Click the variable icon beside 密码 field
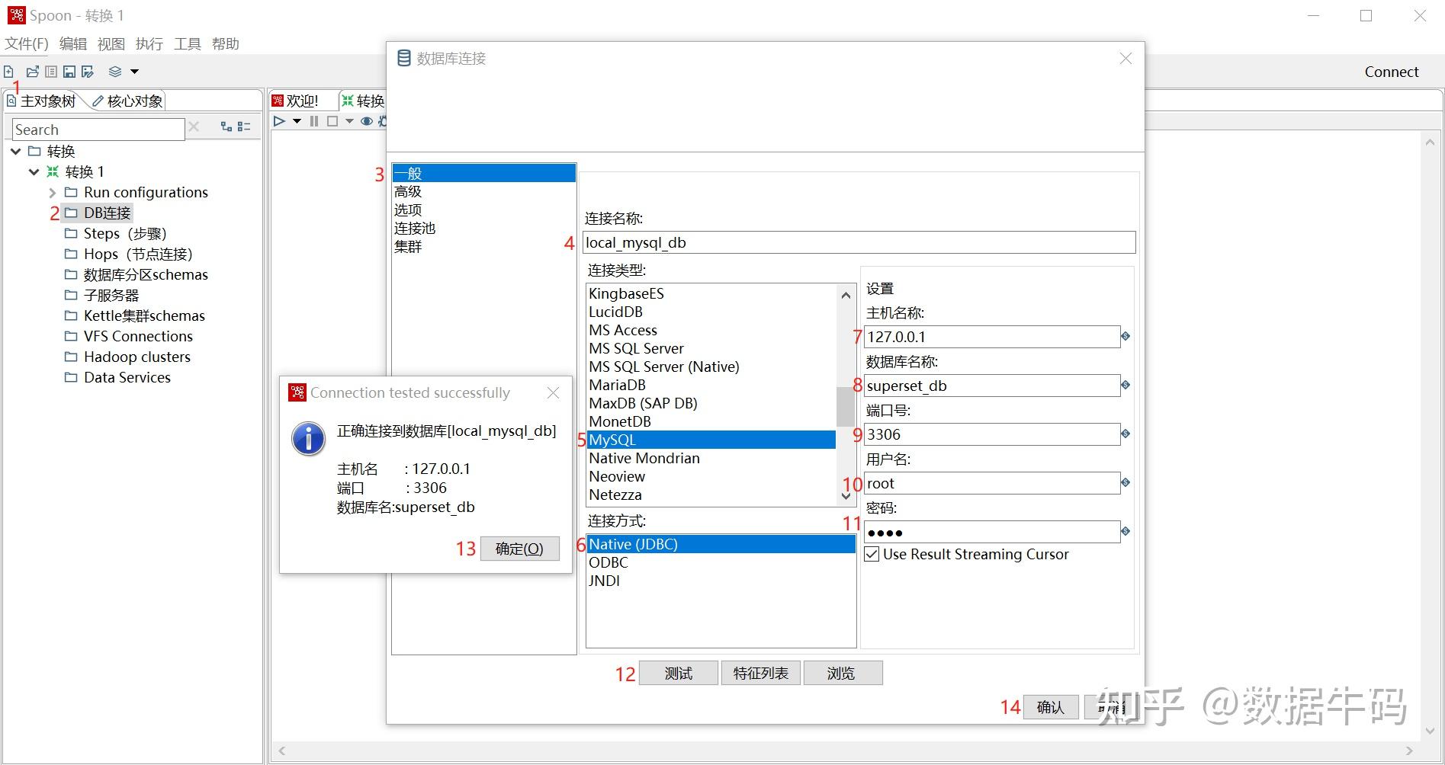 tap(1125, 531)
